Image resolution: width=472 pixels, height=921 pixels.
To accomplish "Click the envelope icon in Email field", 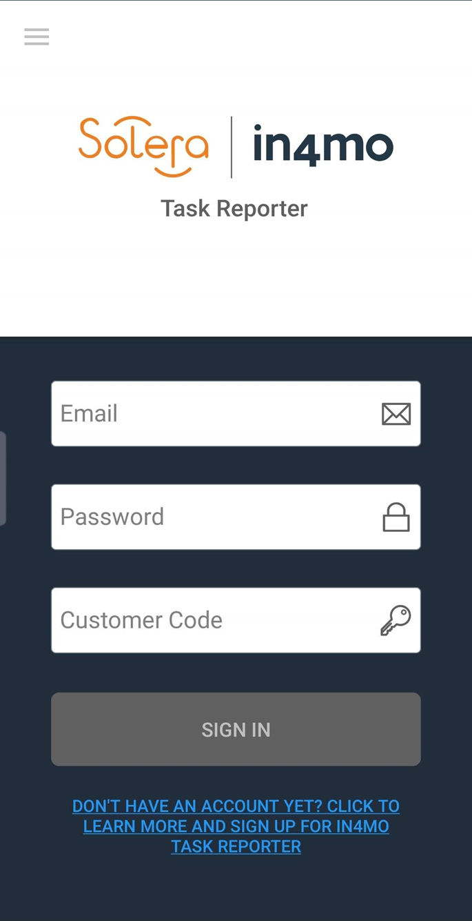I will [x=396, y=414].
